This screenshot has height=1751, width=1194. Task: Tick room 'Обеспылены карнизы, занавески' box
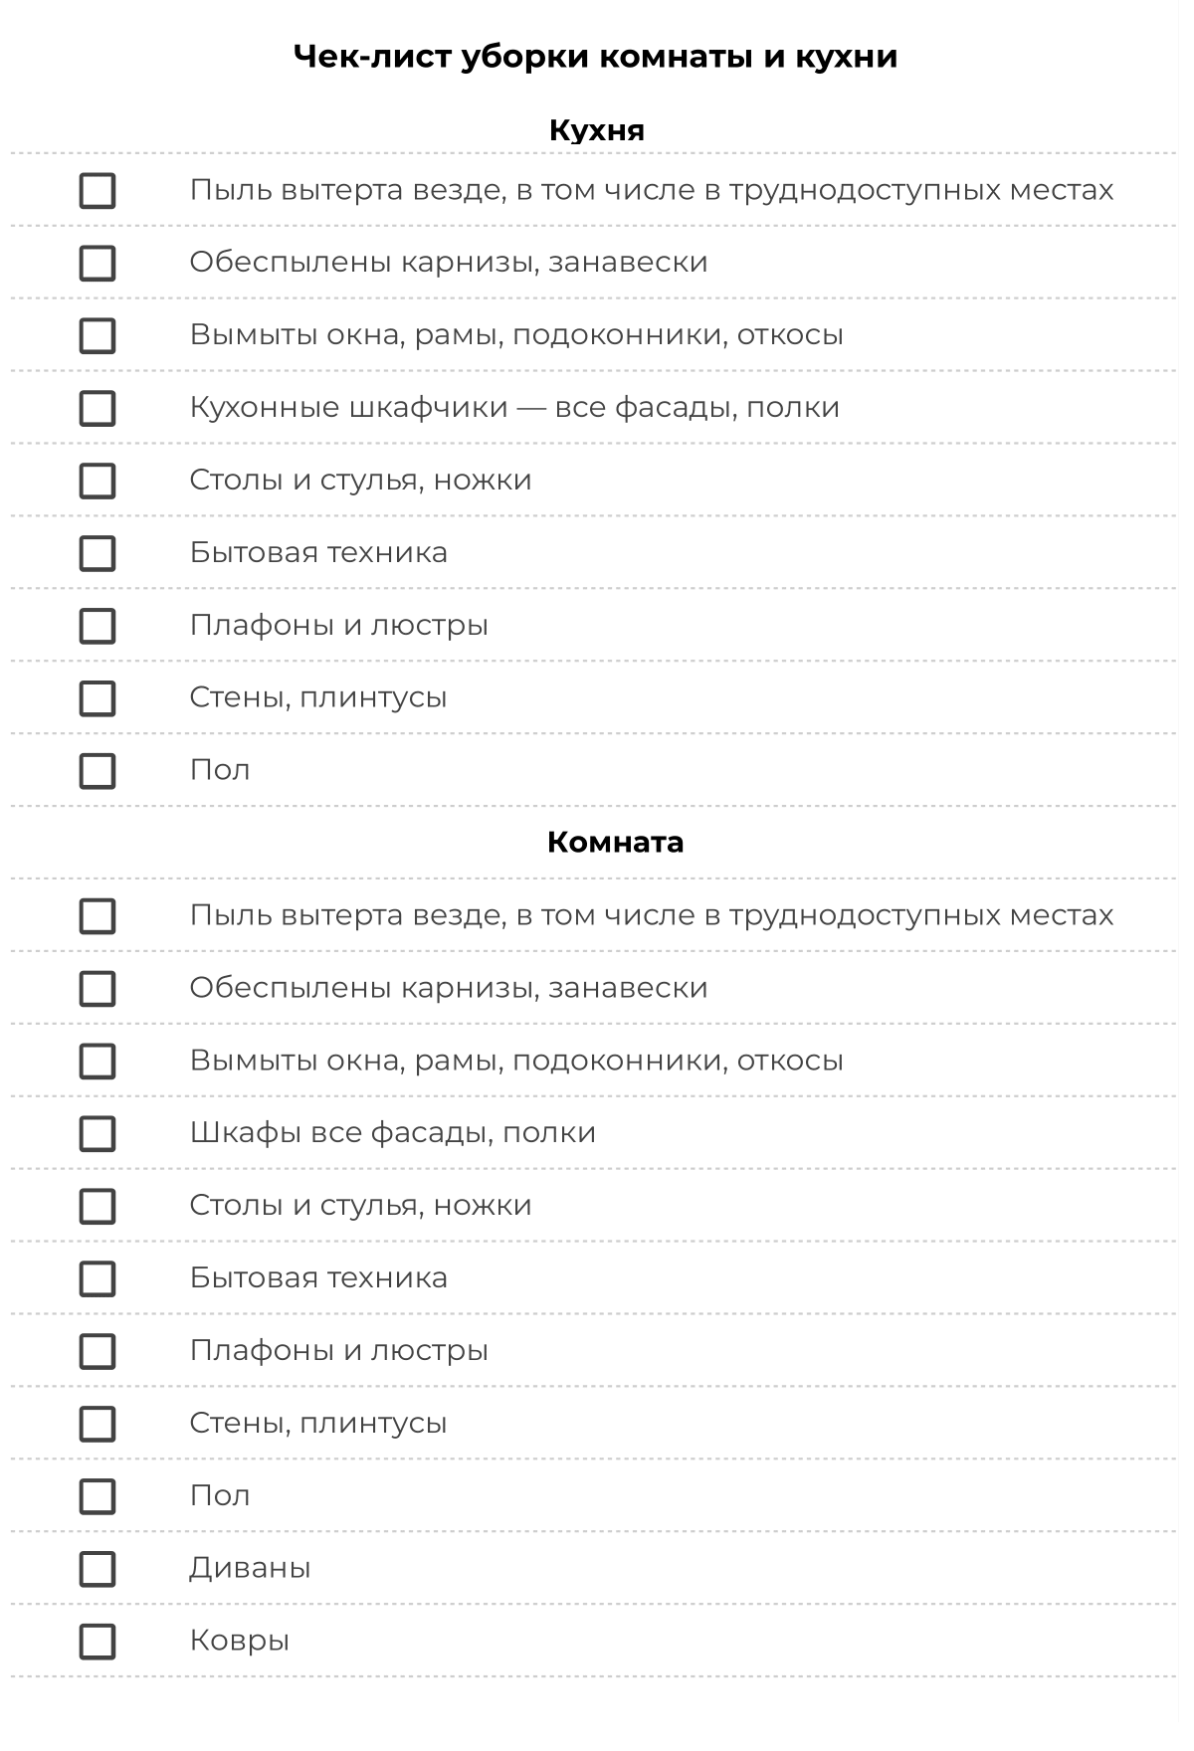click(97, 988)
